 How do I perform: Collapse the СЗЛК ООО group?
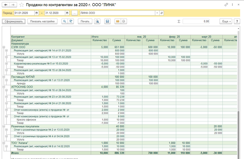3,47
